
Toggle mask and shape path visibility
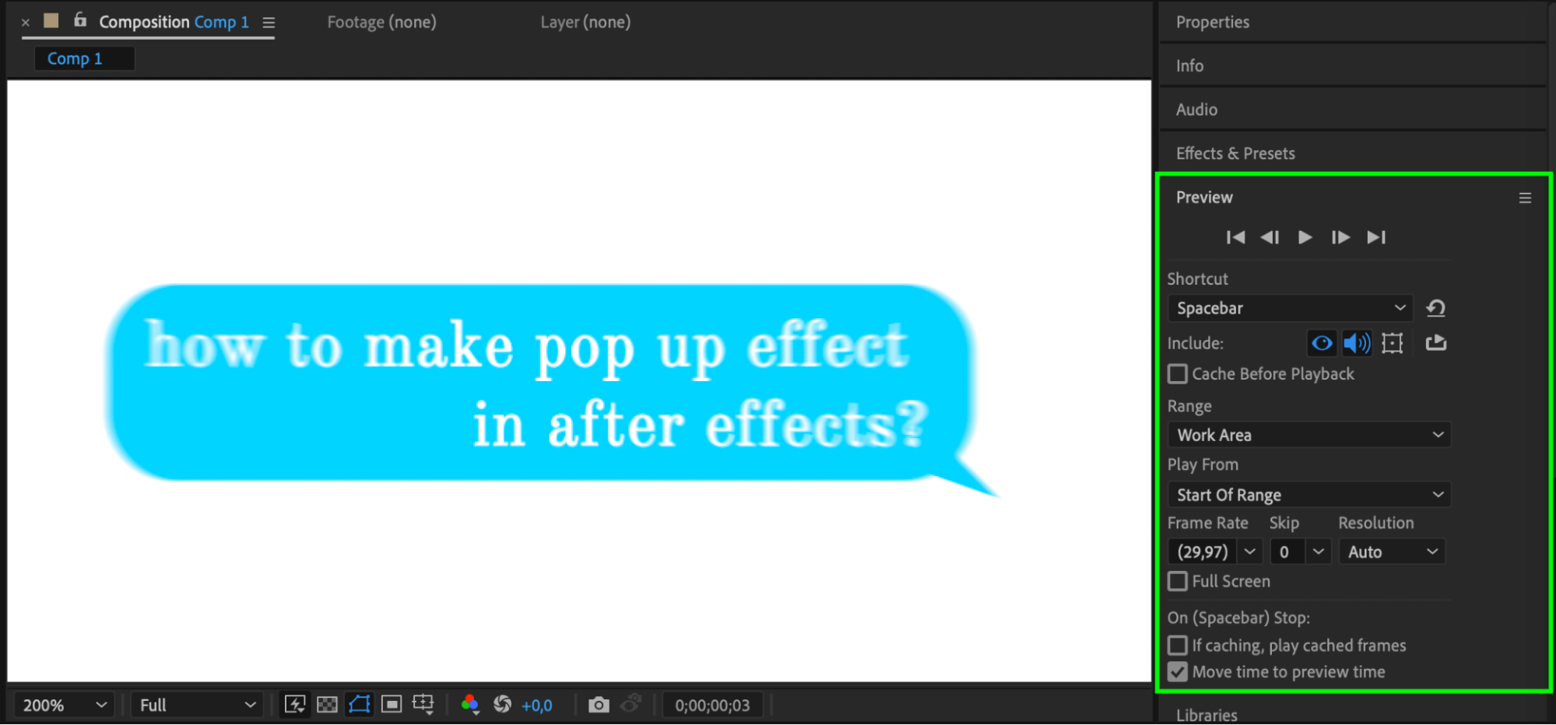(x=360, y=705)
